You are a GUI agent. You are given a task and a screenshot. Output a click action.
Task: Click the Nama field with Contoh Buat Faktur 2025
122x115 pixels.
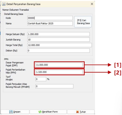(x=50, y=23)
